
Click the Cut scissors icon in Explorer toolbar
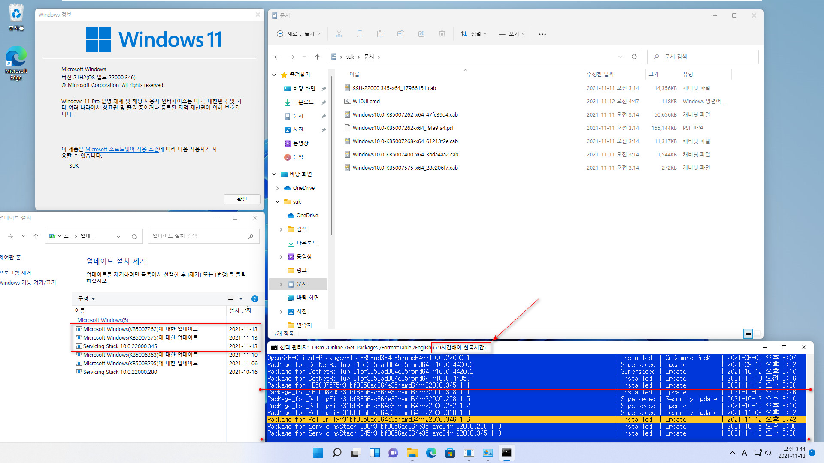339,34
